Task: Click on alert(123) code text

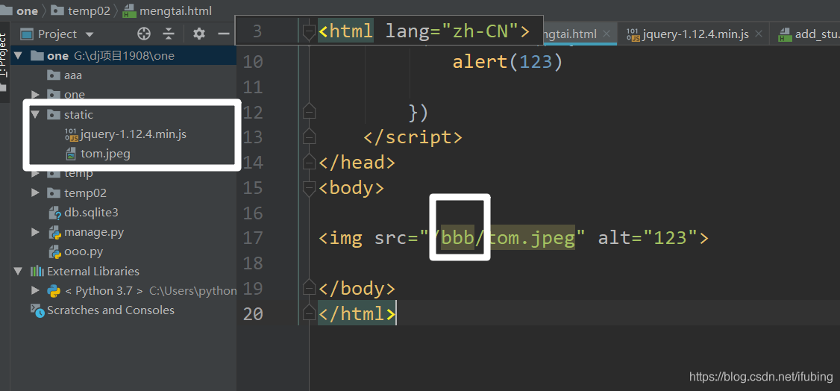Action: [x=507, y=62]
